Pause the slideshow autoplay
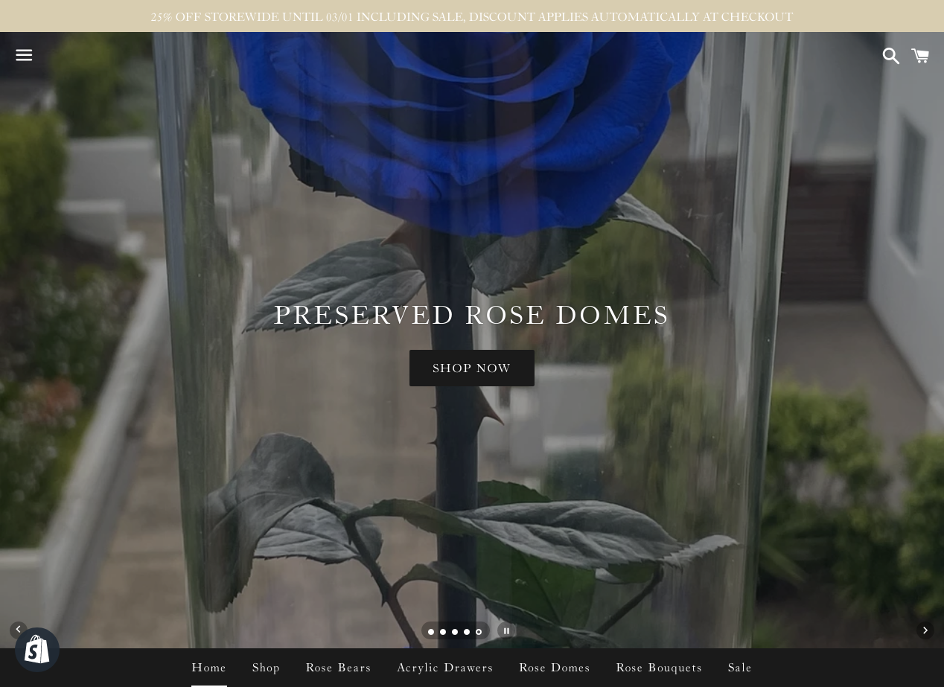The image size is (944, 687). tap(506, 631)
